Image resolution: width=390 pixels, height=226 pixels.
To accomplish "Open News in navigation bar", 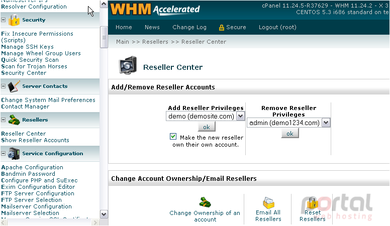I will pyautogui.click(x=152, y=27).
